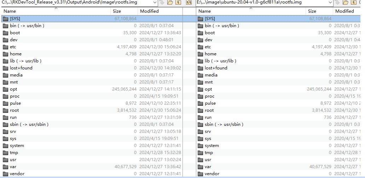Select 'mnt' folder name in left pane
This screenshot has width=365, height=178.
(x=14, y=82)
